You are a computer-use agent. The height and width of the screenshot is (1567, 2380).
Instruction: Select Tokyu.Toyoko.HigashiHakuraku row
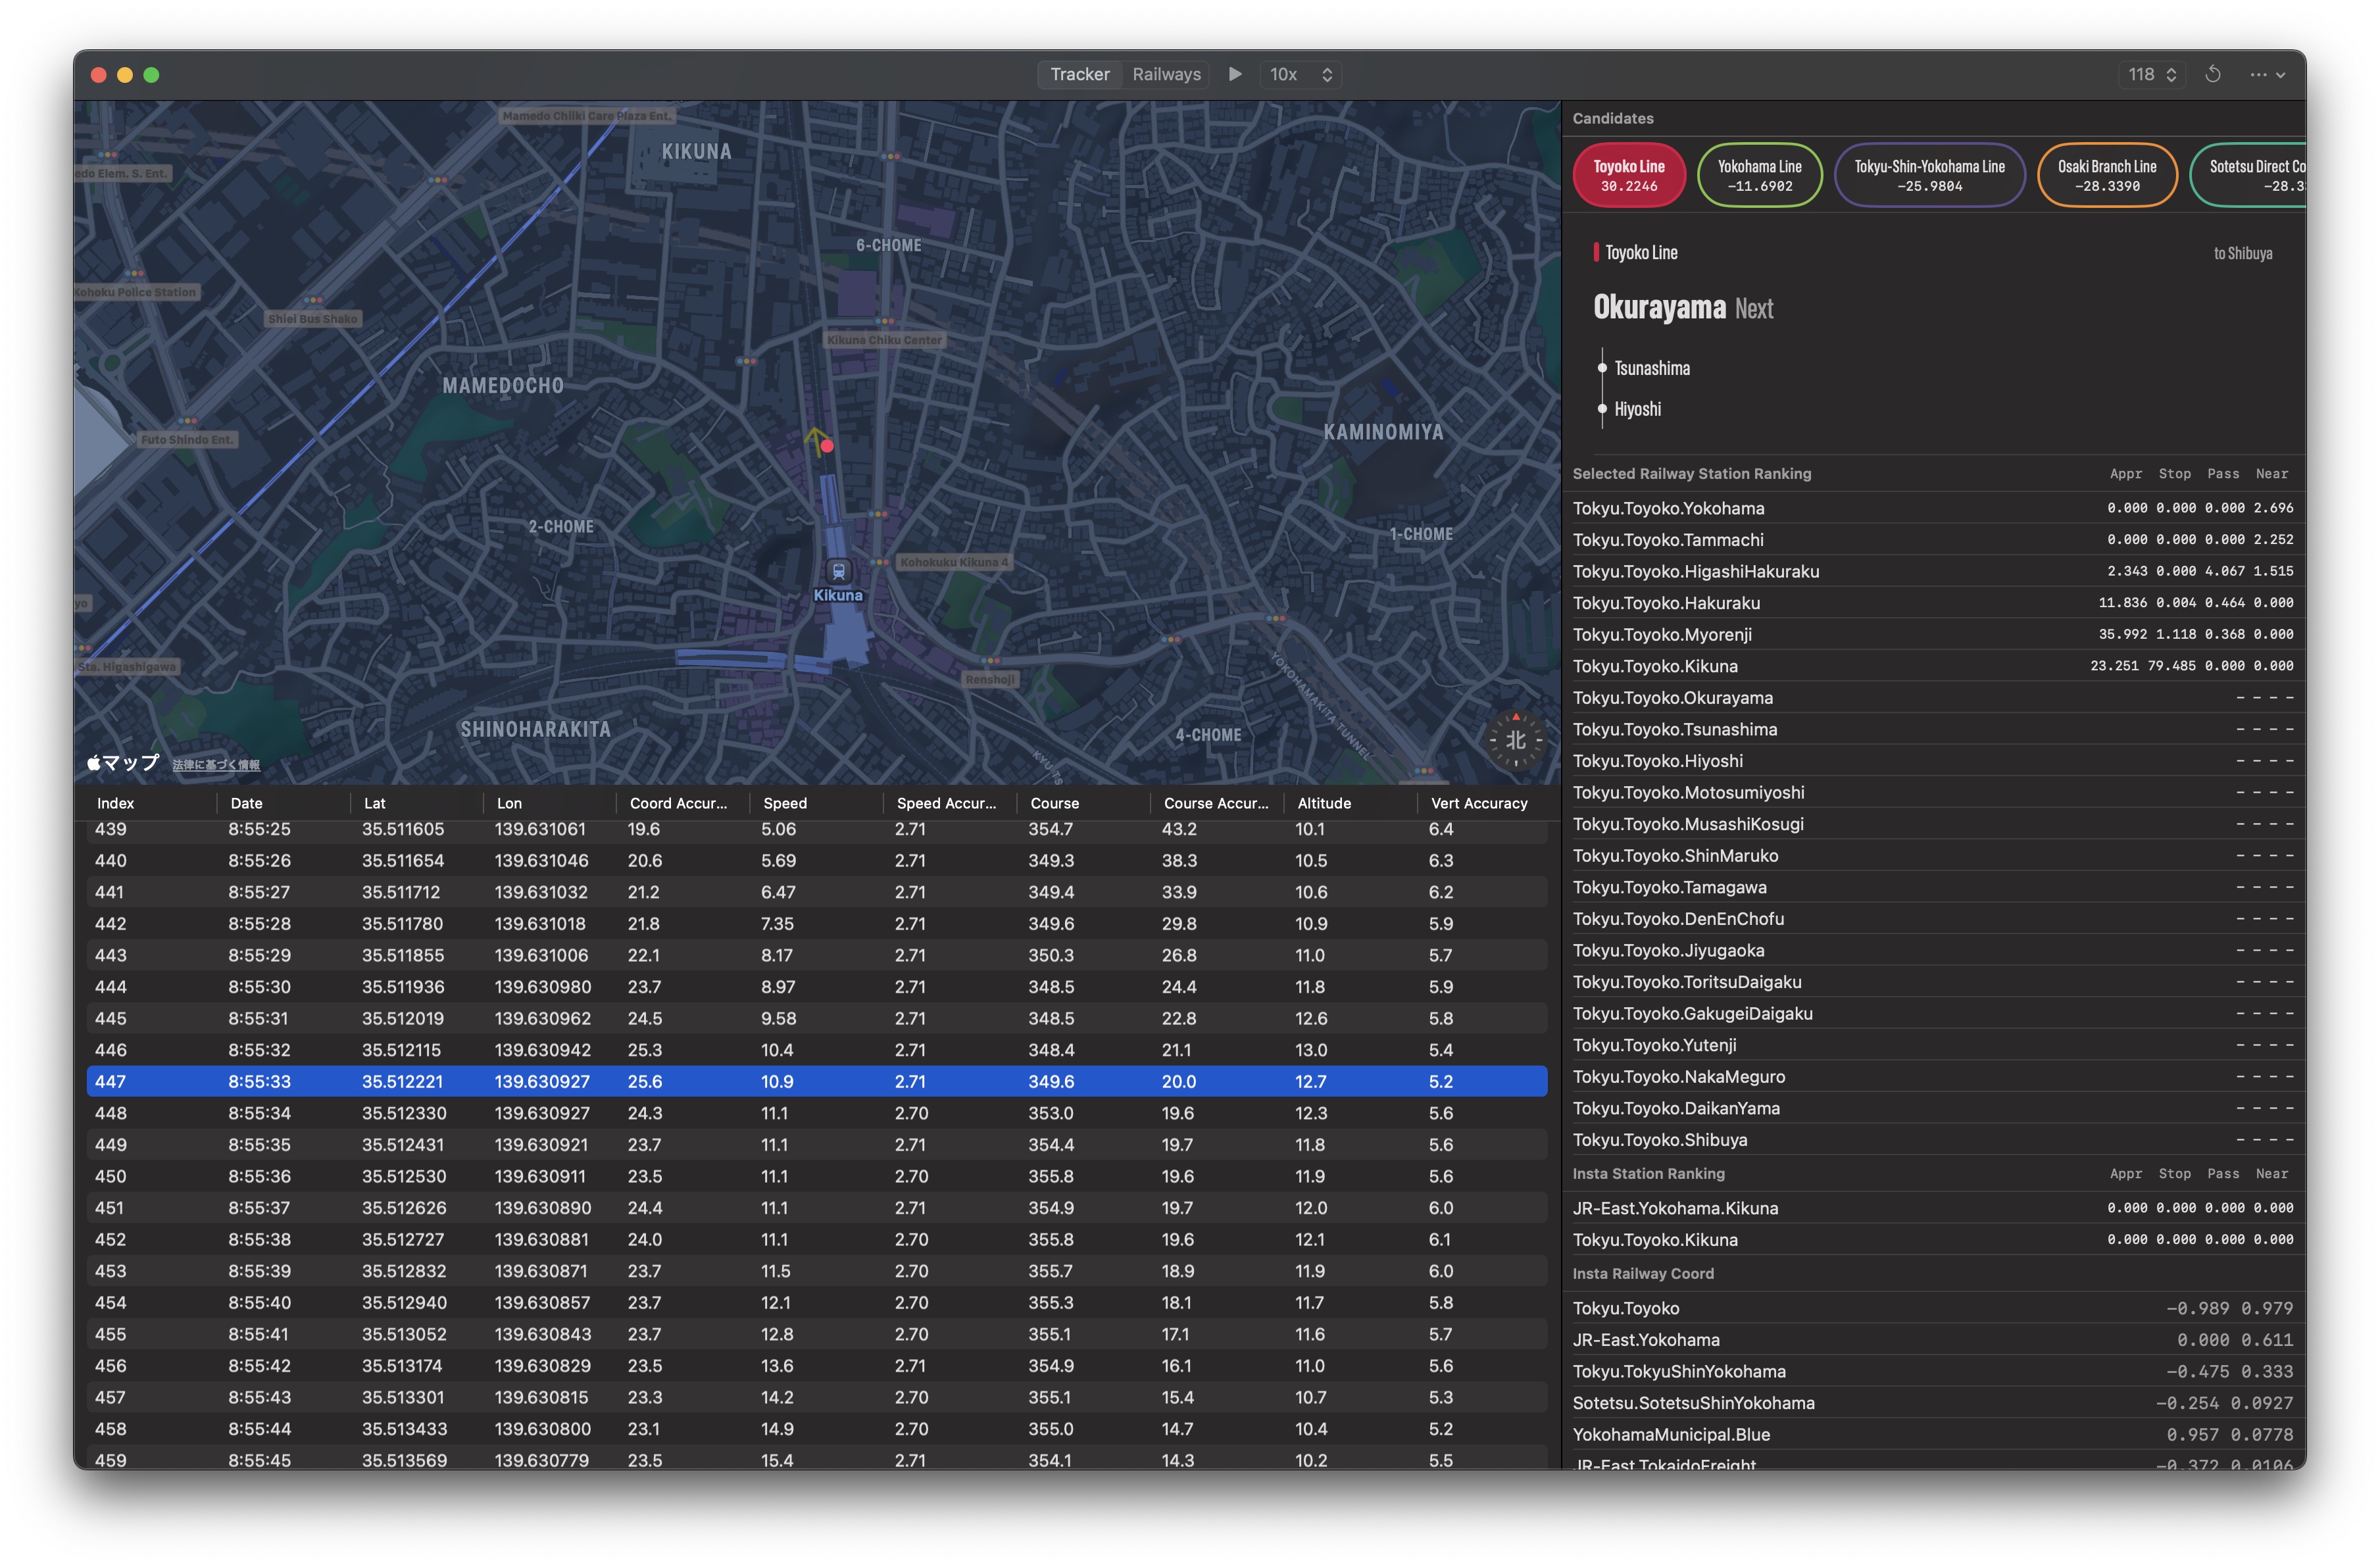click(x=1933, y=571)
